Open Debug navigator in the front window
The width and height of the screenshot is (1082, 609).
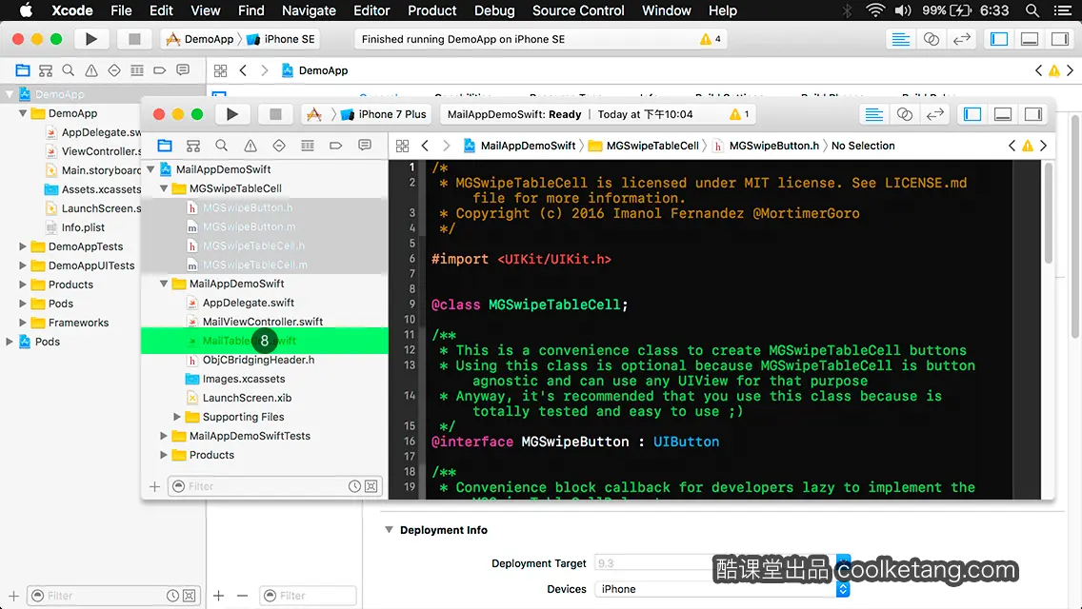click(x=308, y=146)
